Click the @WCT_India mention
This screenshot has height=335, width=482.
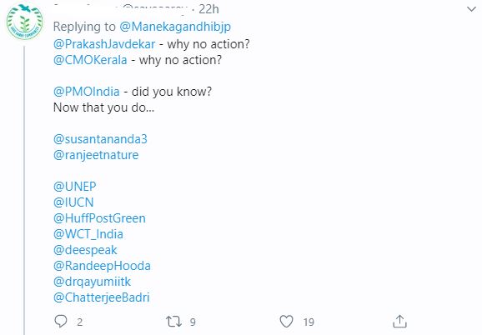coord(88,234)
